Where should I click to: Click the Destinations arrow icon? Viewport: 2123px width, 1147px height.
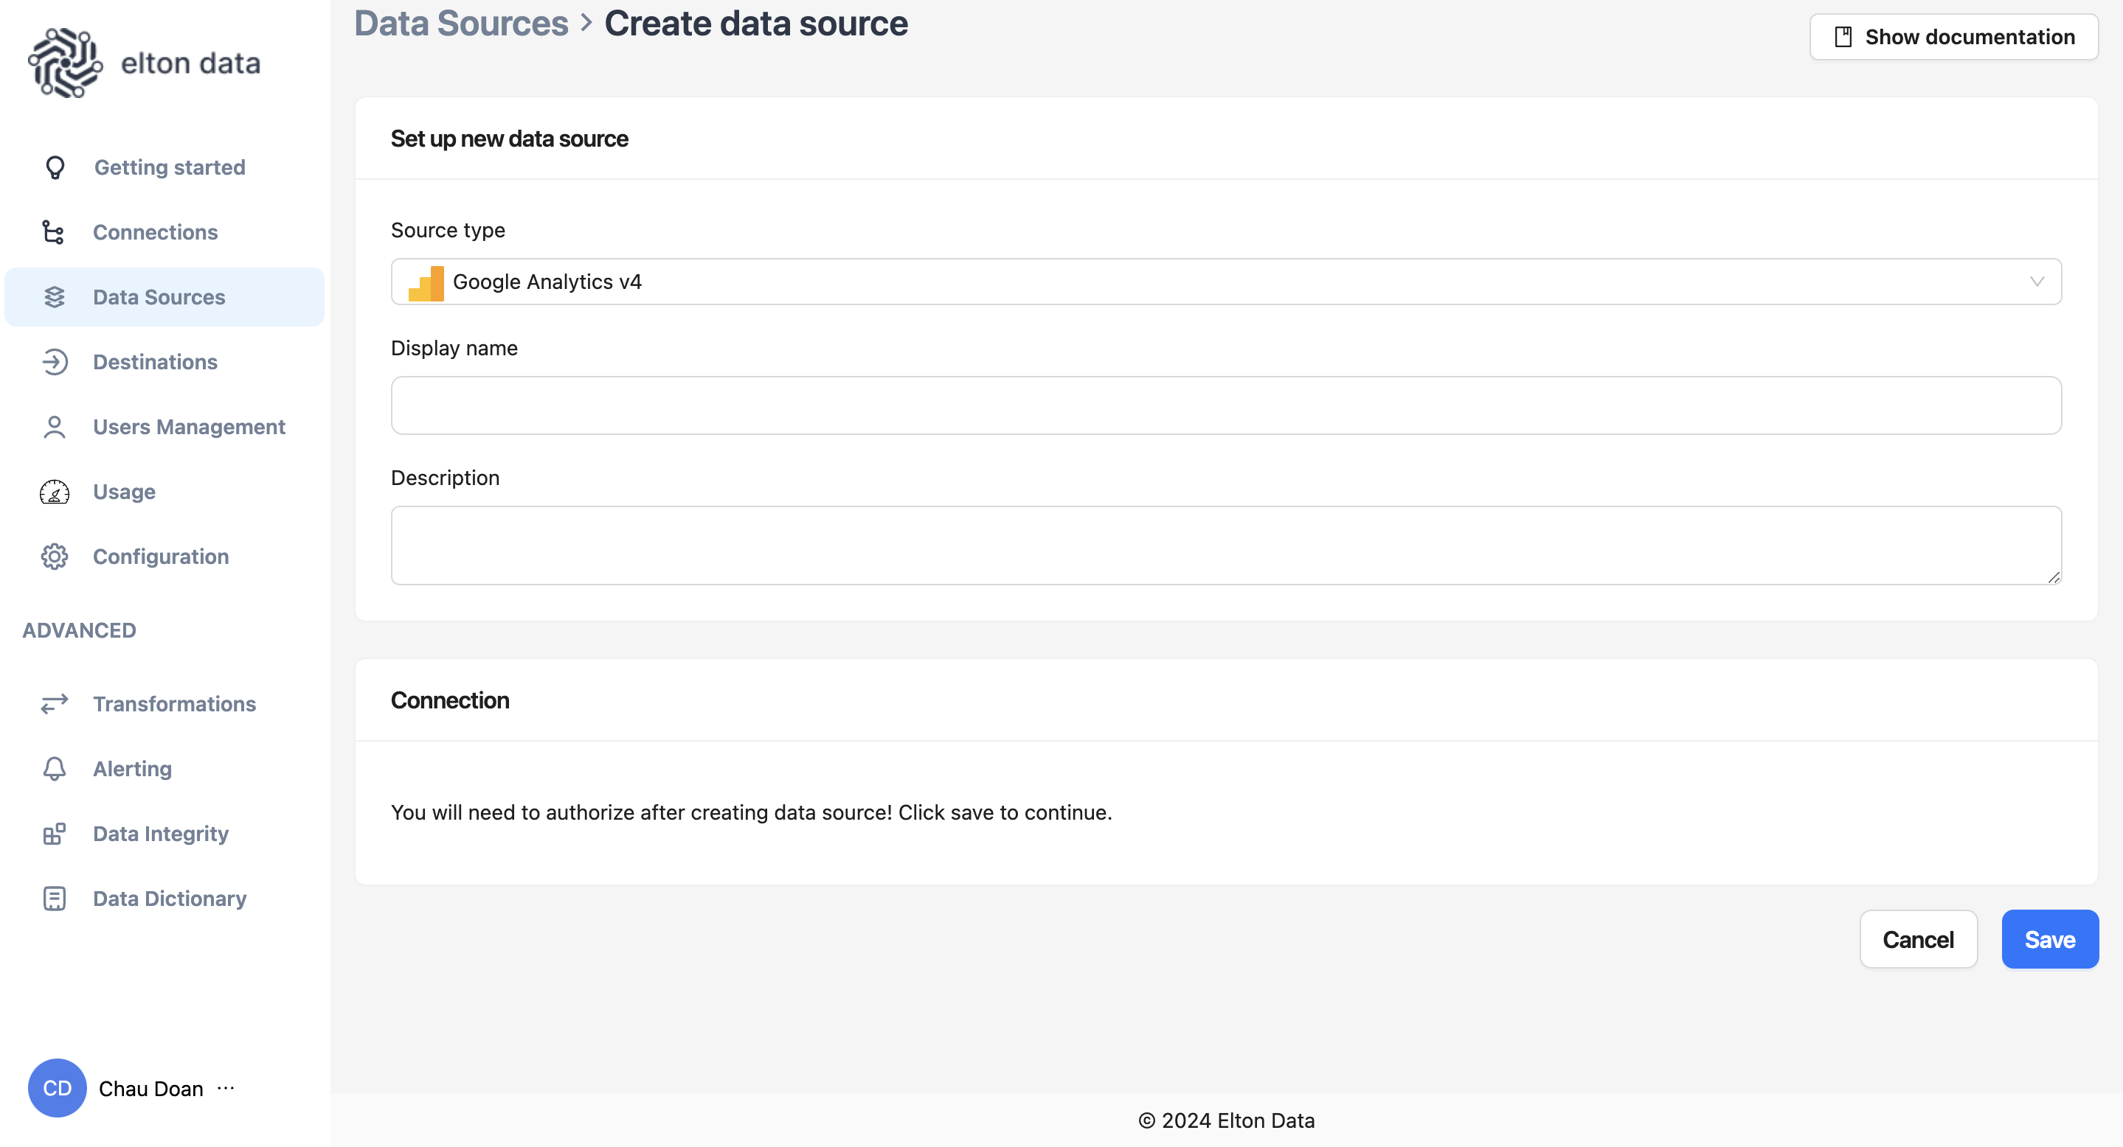coord(55,361)
